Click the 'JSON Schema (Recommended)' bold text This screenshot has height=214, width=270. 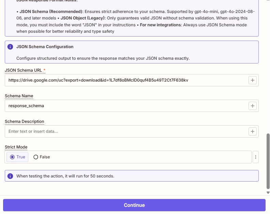(51, 12)
